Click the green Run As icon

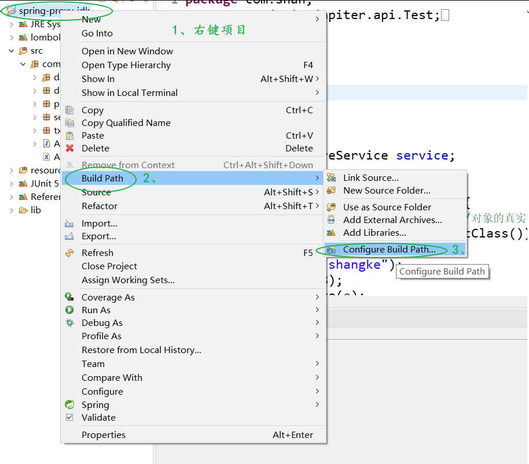69,310
